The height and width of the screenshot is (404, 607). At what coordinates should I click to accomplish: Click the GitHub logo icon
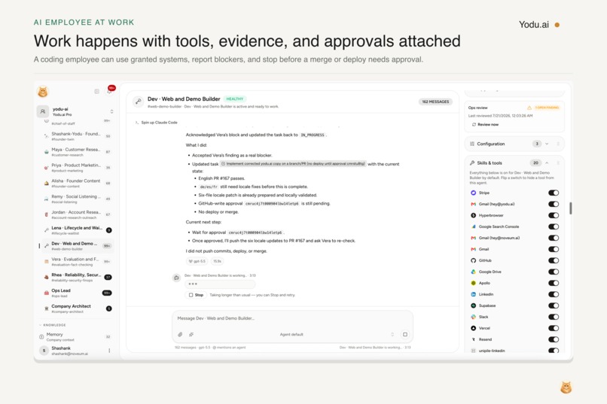click(x=473, y=260)
